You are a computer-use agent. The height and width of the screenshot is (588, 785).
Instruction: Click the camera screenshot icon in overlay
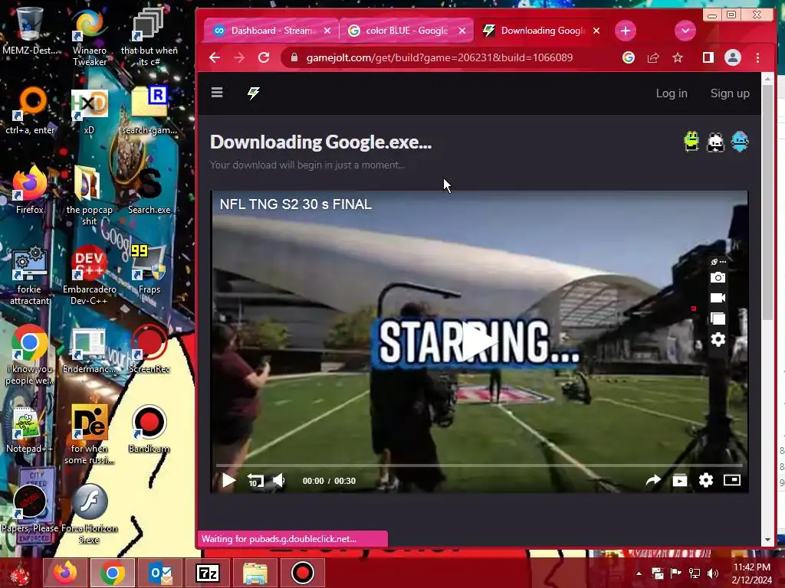pyautogui.click(x=718, y=277)
